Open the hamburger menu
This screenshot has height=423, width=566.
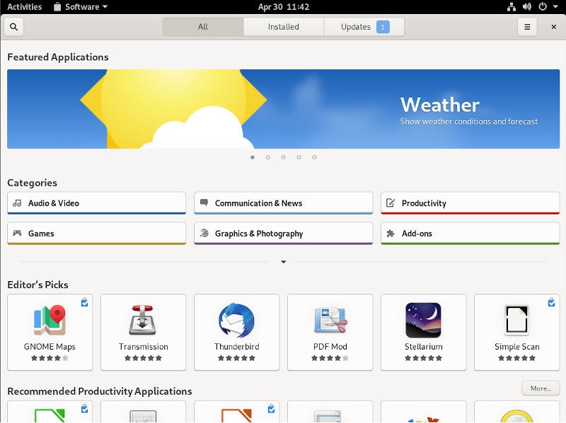click(x=527, y=26)
